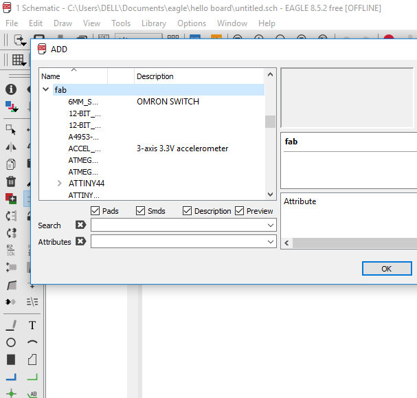417x398 pixels.
Task: Expand the ATTINY44 tree node
Action: tap(59, 184)
